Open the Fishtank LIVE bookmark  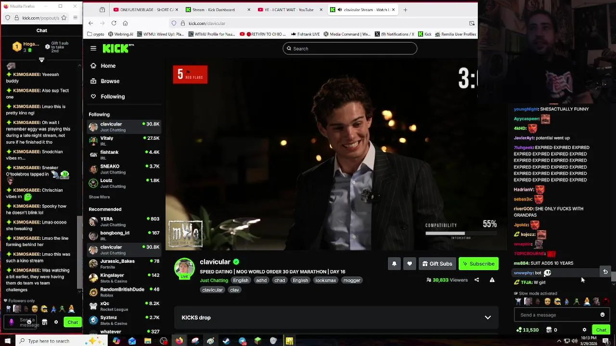click(x=306, y=34)
